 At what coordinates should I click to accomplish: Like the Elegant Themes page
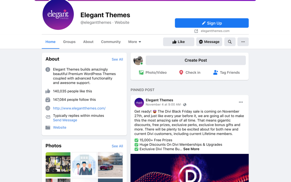point(179,42)
